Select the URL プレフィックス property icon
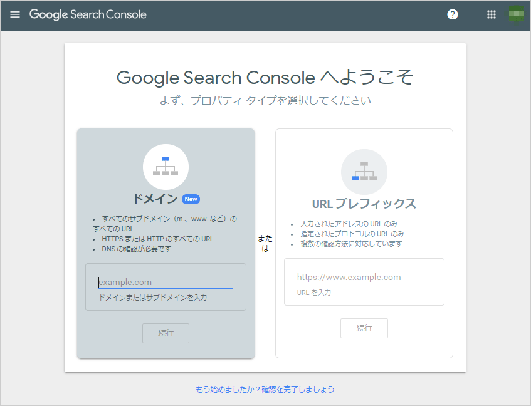Screen dimensions: 531x406 click(364, 171)
